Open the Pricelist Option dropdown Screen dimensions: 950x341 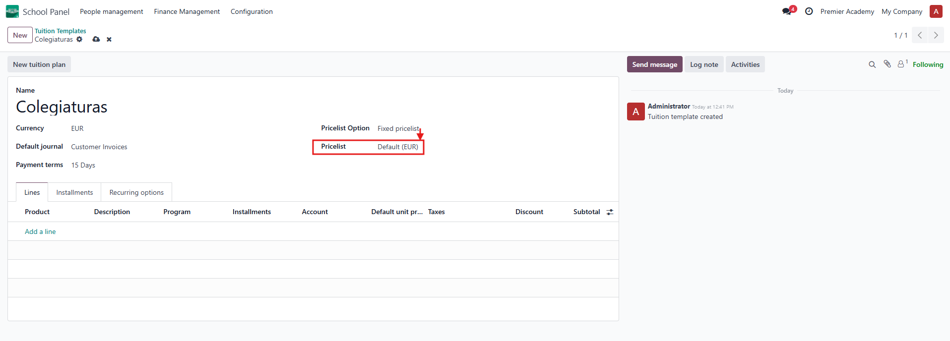(398, 128)
